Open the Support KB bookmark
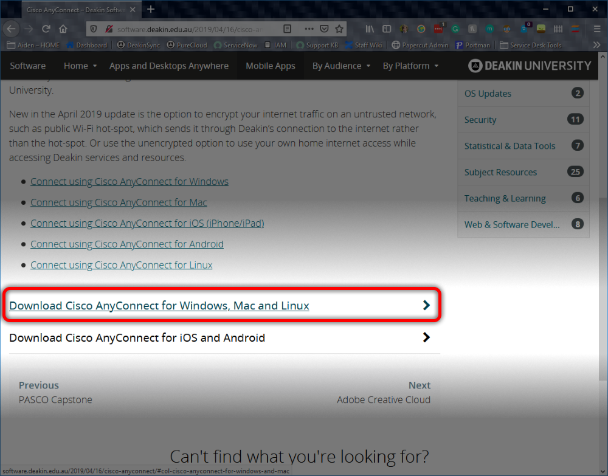The width and height of the screenshot is (608, 476). [317, 45]
